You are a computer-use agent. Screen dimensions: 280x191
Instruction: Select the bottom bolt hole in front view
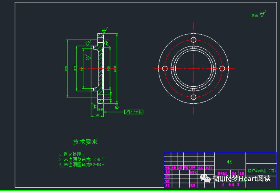click(x=194, y=97)
